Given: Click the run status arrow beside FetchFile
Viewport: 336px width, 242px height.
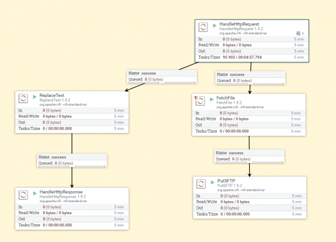Looking at the screenshot, I should 212,97.
